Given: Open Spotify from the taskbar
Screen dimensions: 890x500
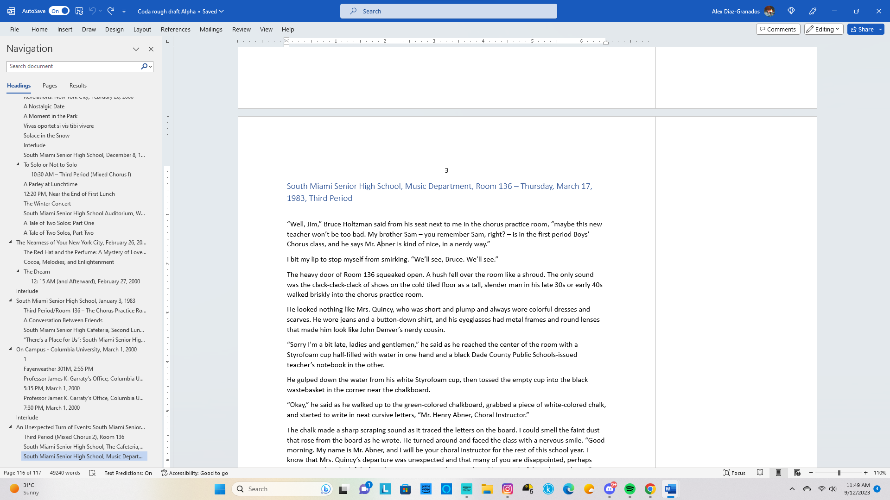Looking at the screenshot, I should (629, 489).
